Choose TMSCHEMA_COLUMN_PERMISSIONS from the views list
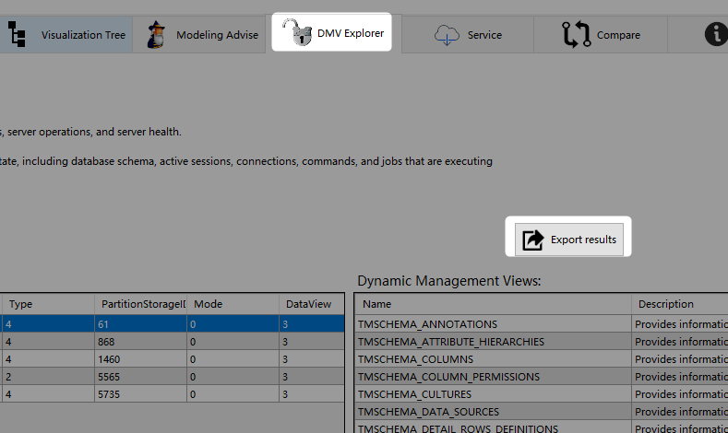This screenshot has height=433, width=728. click(x=448, y=377)
